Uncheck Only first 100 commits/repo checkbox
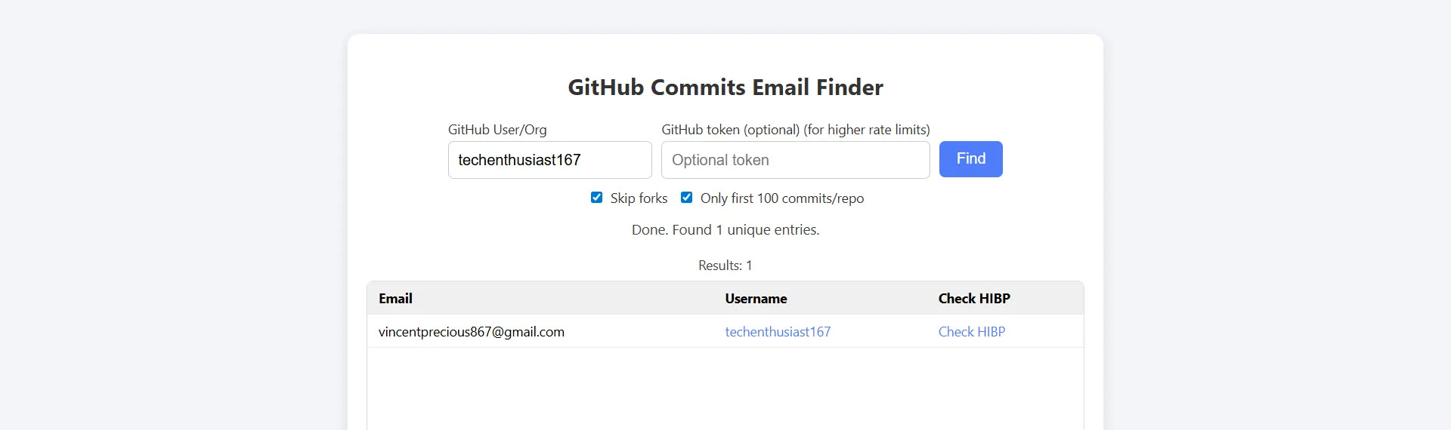This screenshot has width=1451, height=430. [686, 198]
